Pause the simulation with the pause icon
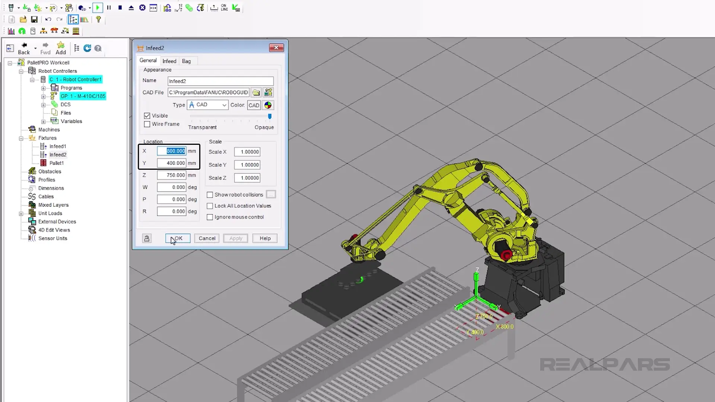Screen dimensions: 715x402 click(x=109, y=8)
